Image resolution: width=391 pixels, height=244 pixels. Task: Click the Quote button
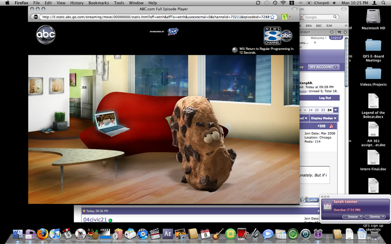(x=309, y=200)
